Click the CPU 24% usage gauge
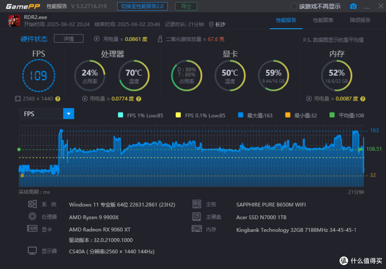 pyautogui.click(x=90, y=76)
